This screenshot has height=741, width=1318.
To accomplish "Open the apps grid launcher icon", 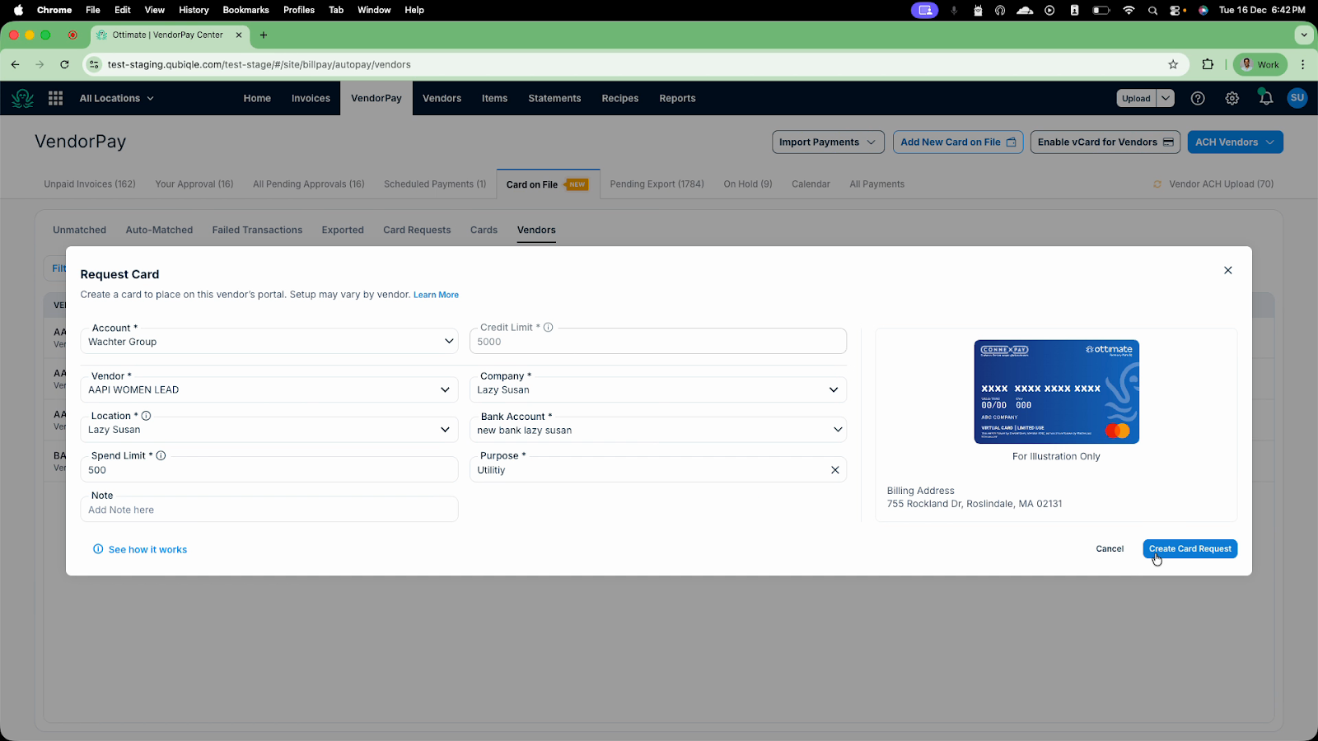I will (55, 98).
